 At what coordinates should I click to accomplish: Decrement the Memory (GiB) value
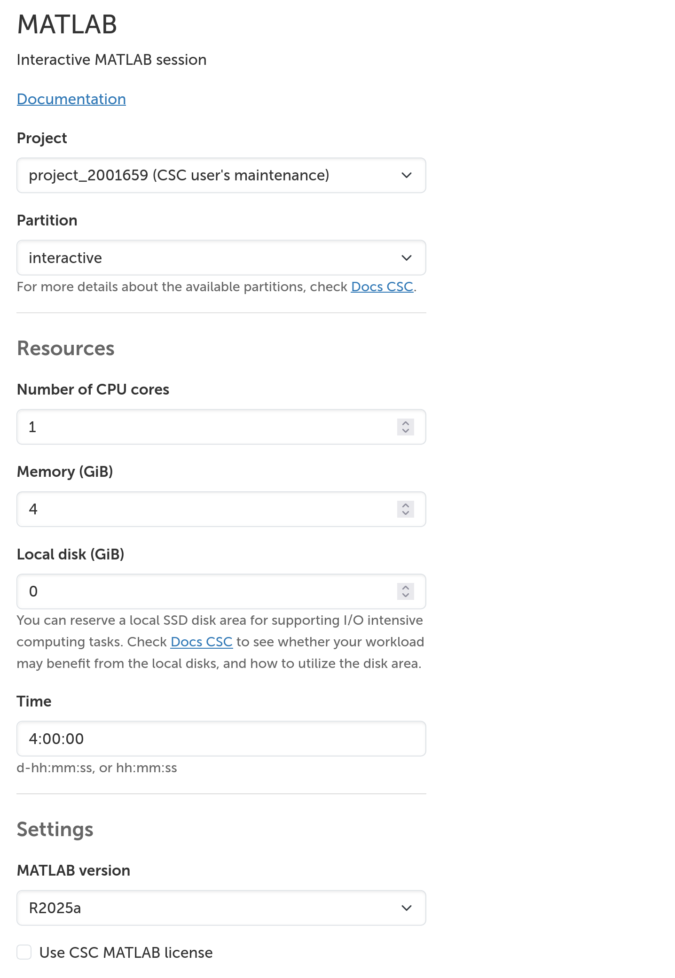(406, 513)
